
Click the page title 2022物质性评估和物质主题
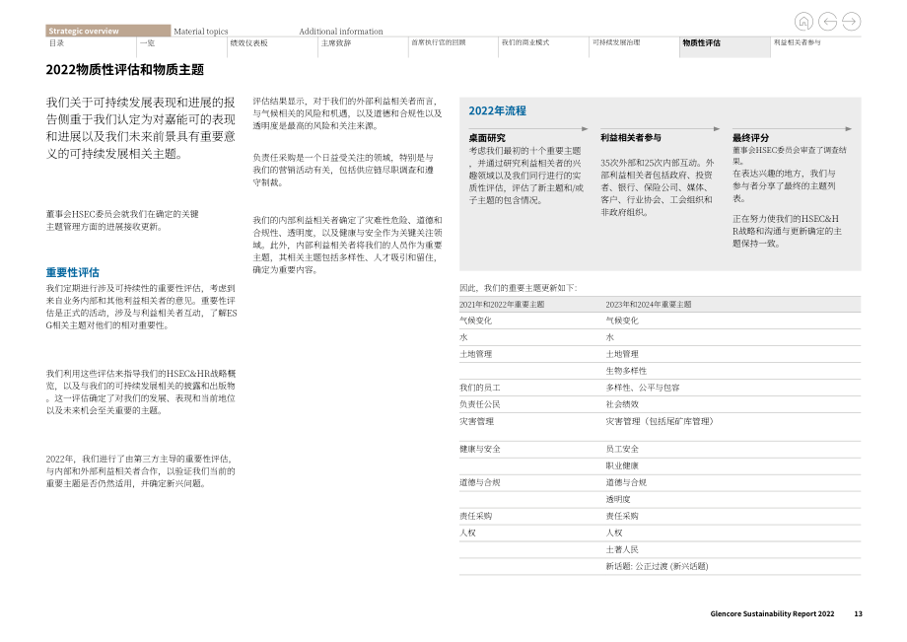tap(125, 70)
